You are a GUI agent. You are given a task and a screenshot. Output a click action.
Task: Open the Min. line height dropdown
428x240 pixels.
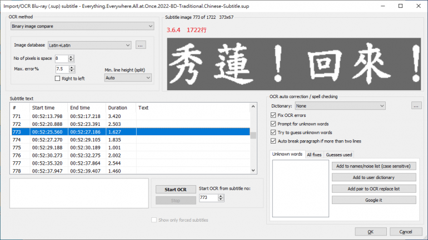(x=128, y=78)
